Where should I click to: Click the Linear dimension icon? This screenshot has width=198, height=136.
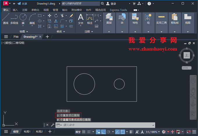(x=97, y=15)
